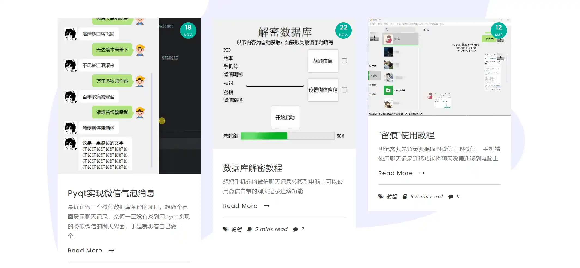
Task: Click Read More under Pyqt实现微信气泡消息
Action: pyautogui.click(x=85, y=251)
